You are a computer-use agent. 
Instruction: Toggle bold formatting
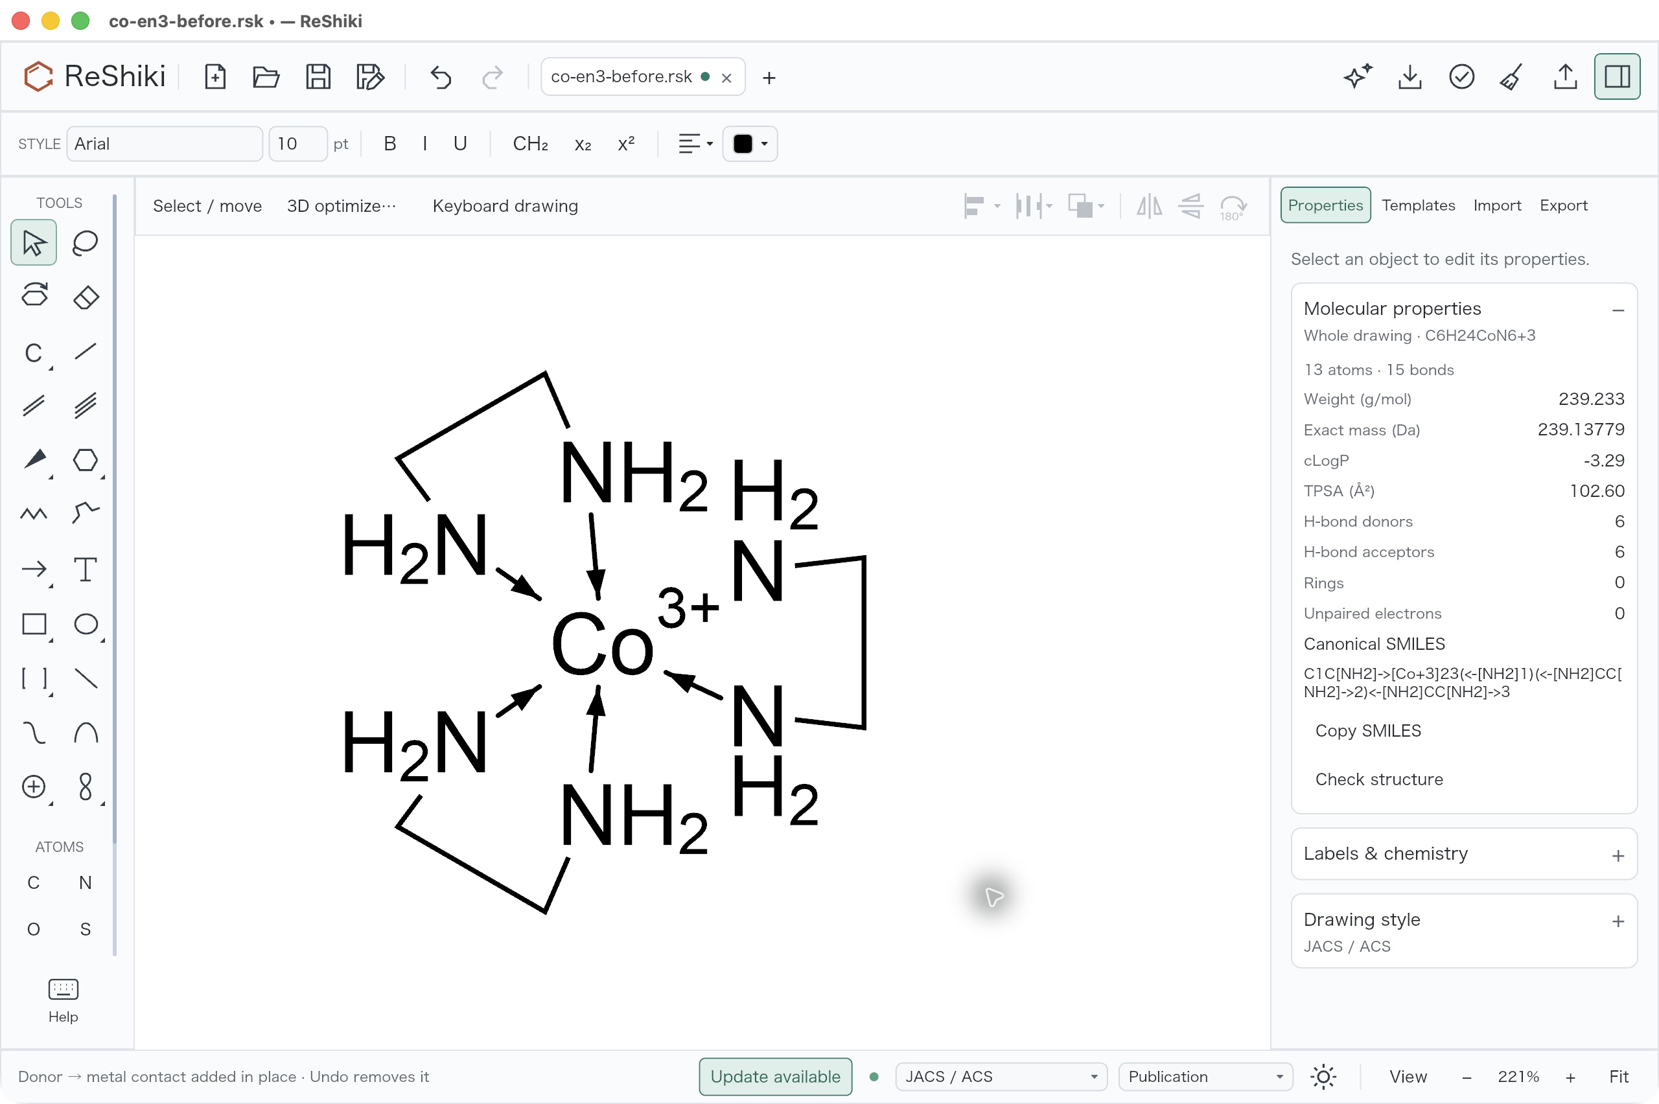(x=389, y=144)
